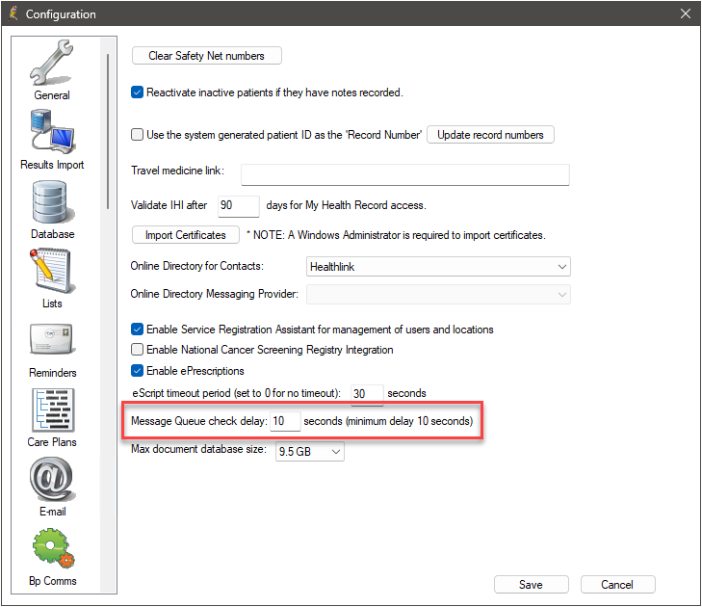Image resolution: width=702 pixels, height=607 pixels.
Task: Toggle Enable Service Registration Assistant checkbox
Action: click(137, 330)
